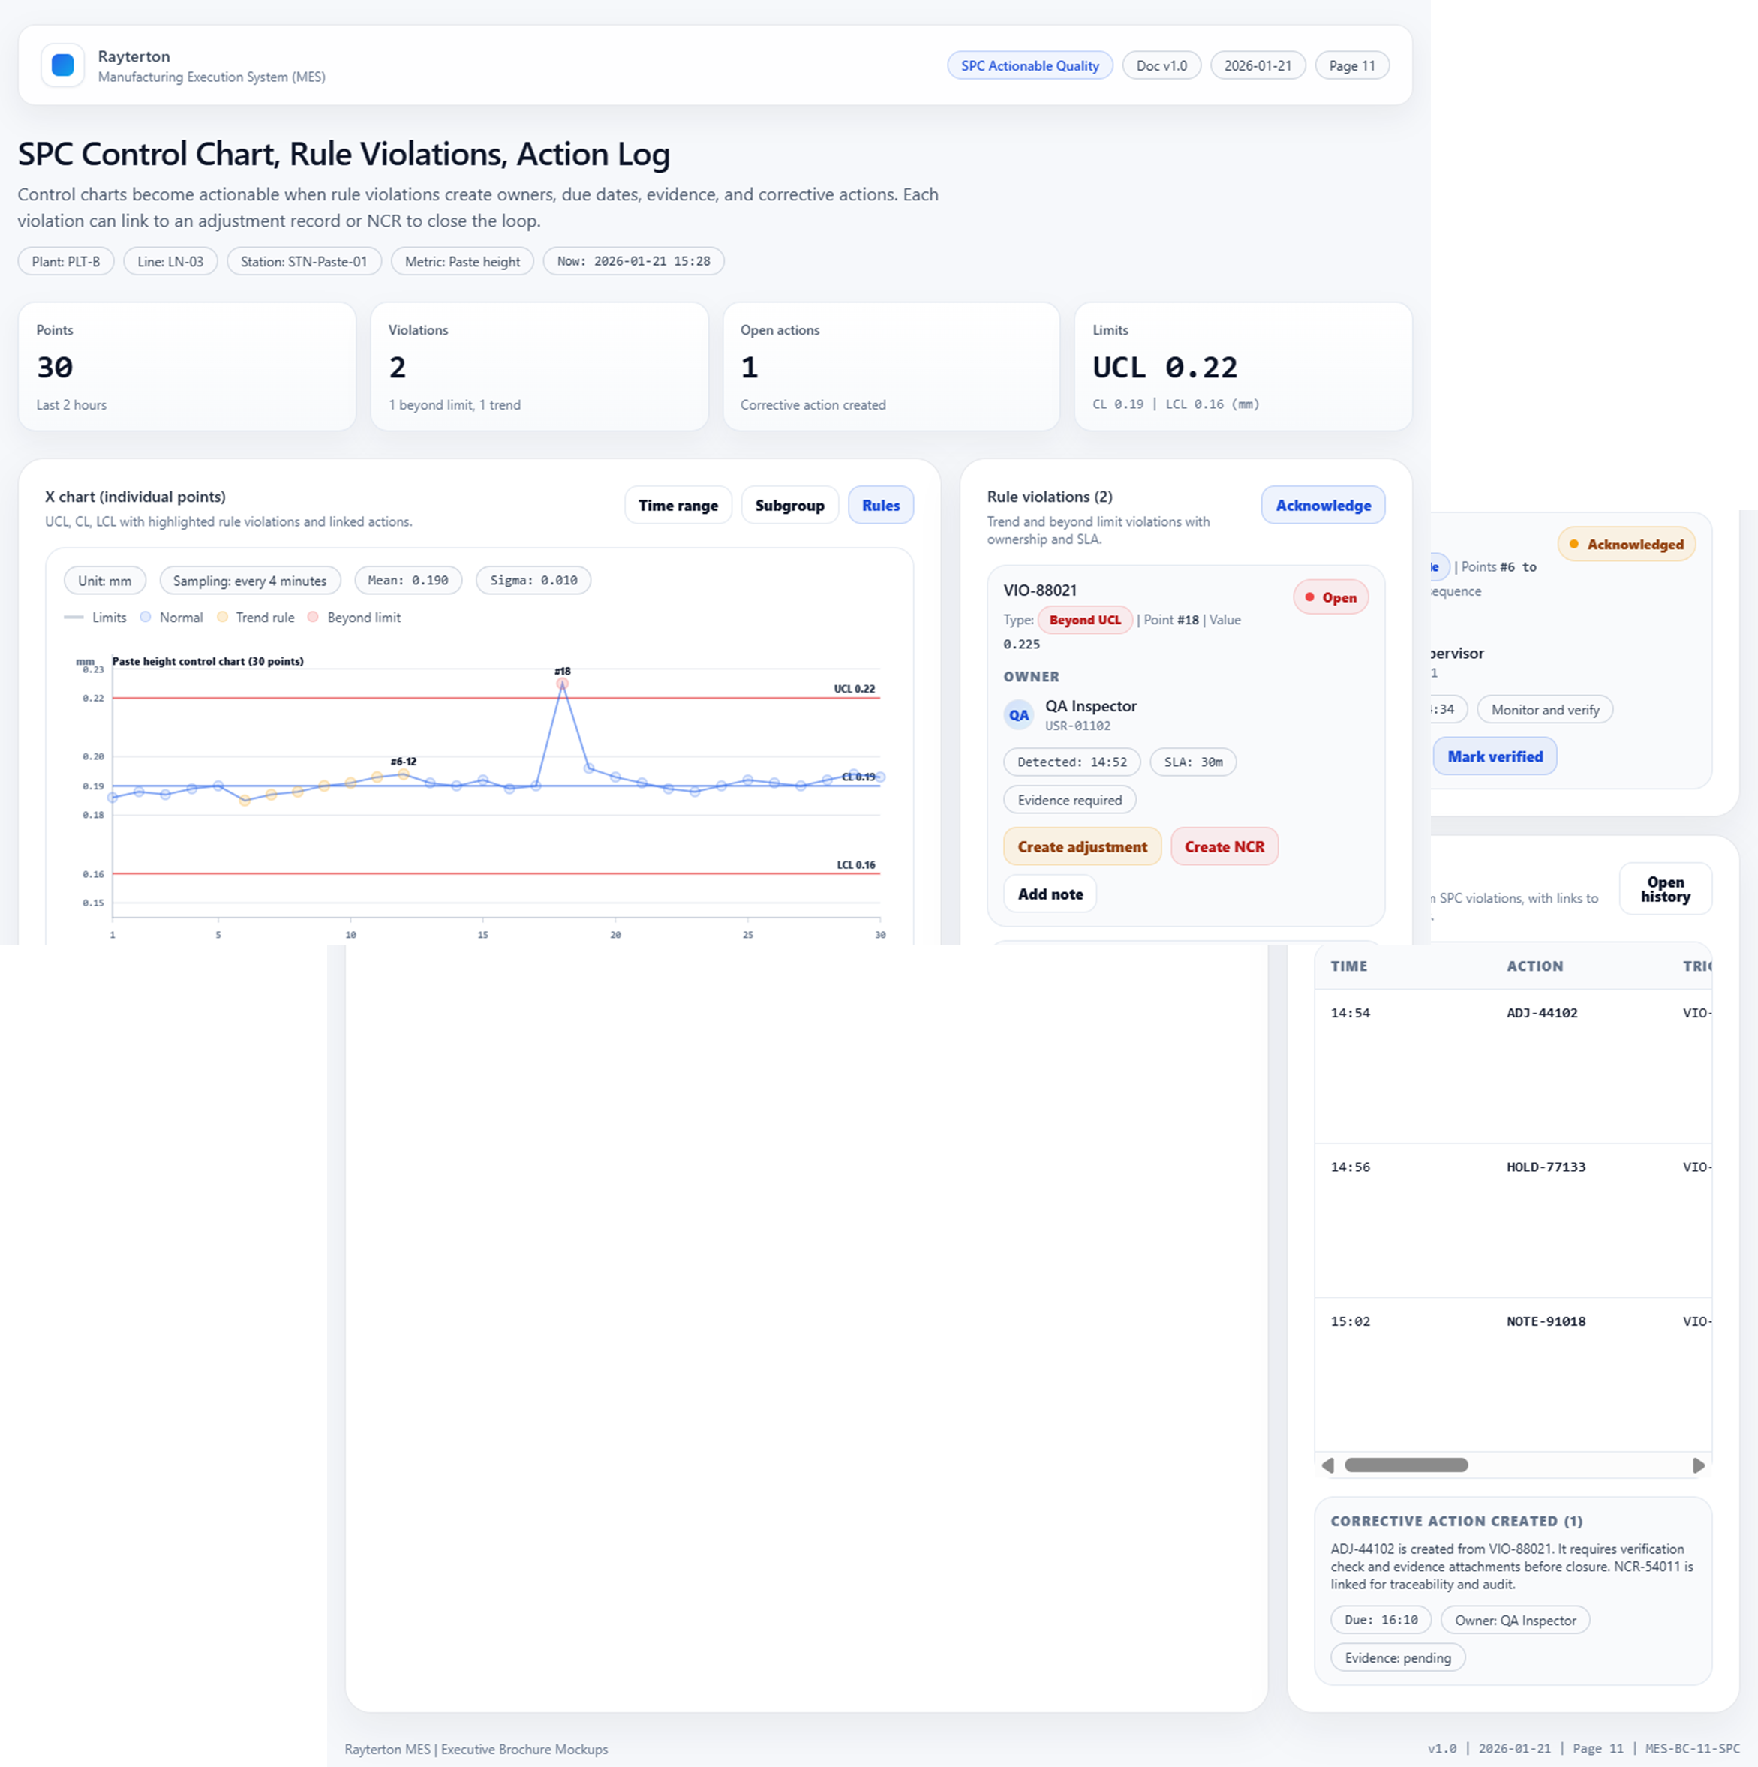Click the Normal legend dot
The width and height of the screenshot is (1758, 1767).
(146, 618)
